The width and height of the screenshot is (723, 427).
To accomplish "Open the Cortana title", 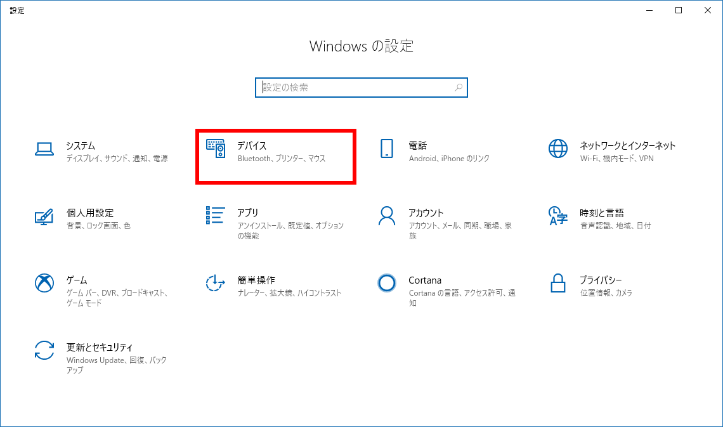I will point(425,280).
